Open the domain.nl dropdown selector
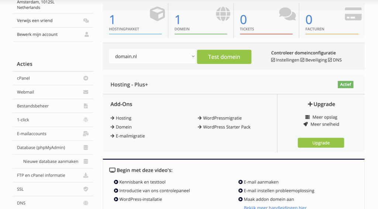This screenshot has height=209, width=378. click(152, 57)
